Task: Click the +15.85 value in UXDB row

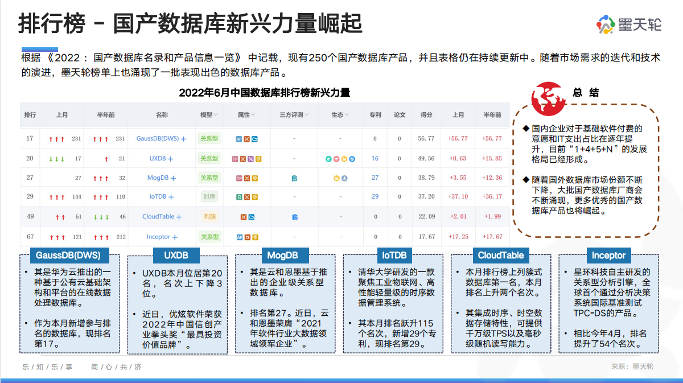Action: click(492, 159)
